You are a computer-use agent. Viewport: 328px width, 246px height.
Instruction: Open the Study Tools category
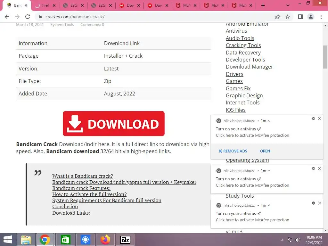240,196
